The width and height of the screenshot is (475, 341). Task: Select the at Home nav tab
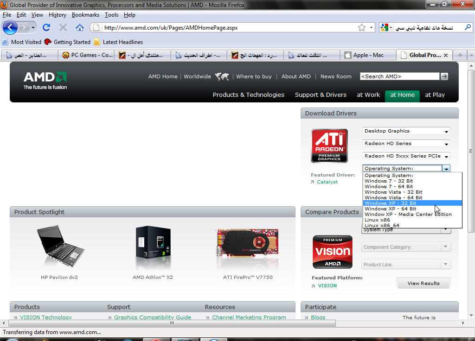402,95
